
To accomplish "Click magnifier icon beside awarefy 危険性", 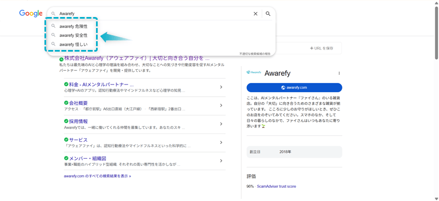I will pyautogui.click(x=53, y=26).
